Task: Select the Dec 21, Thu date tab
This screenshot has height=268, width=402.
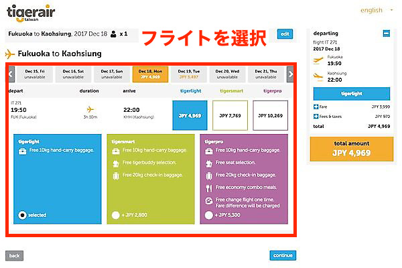Action: [x=266, y=74]
